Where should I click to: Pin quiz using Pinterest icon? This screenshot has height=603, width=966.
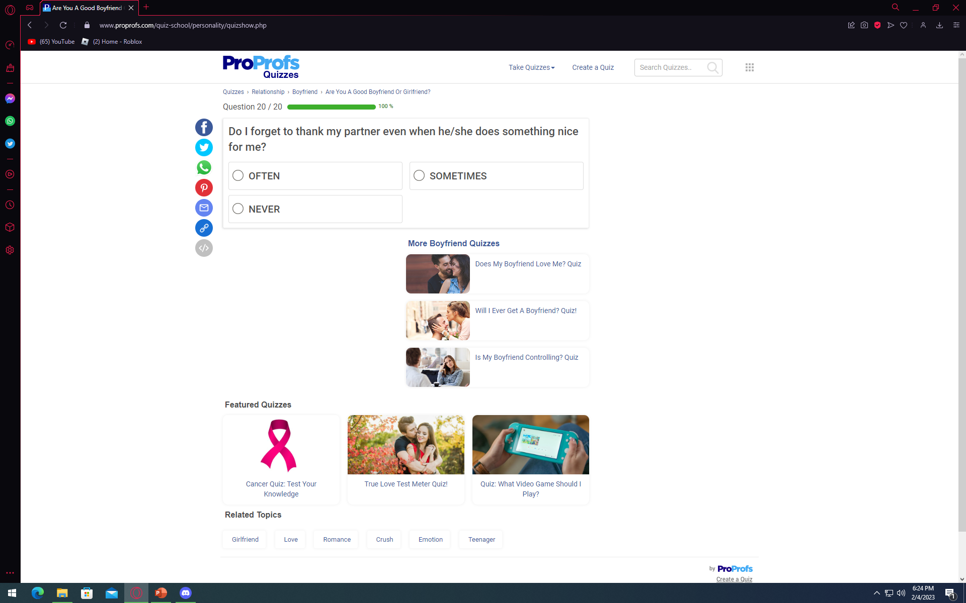click(204, 187)
